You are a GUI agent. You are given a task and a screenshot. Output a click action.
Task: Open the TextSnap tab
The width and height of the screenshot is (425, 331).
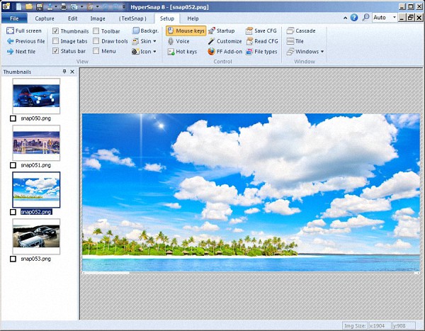134,18
